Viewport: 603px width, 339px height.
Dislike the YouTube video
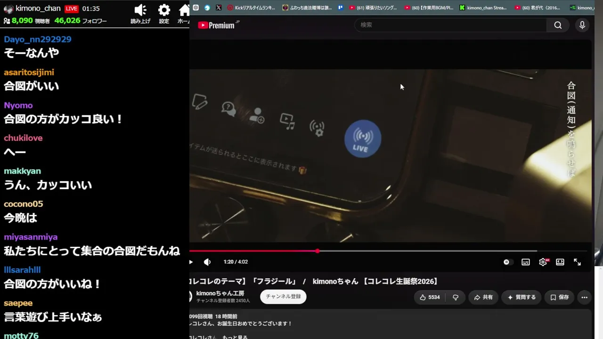(456, 297)
